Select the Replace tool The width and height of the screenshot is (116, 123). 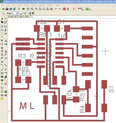[6, 44]
